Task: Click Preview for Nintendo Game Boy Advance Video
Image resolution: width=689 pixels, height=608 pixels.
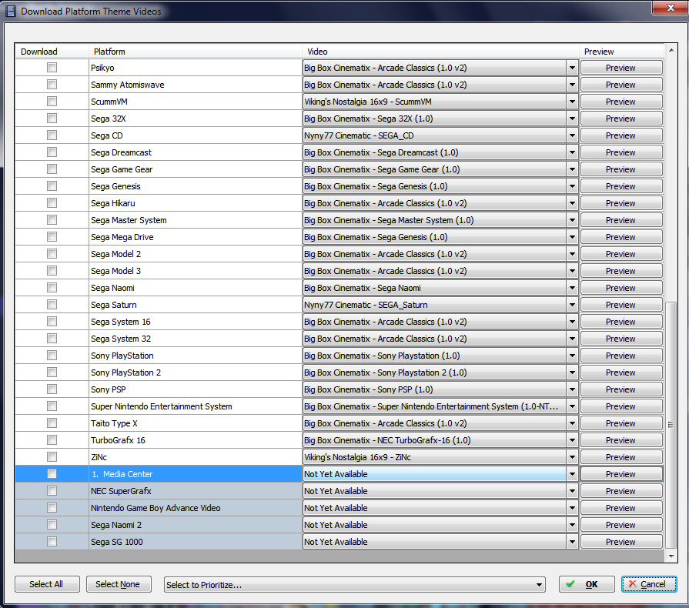Action: click(621, 508)
